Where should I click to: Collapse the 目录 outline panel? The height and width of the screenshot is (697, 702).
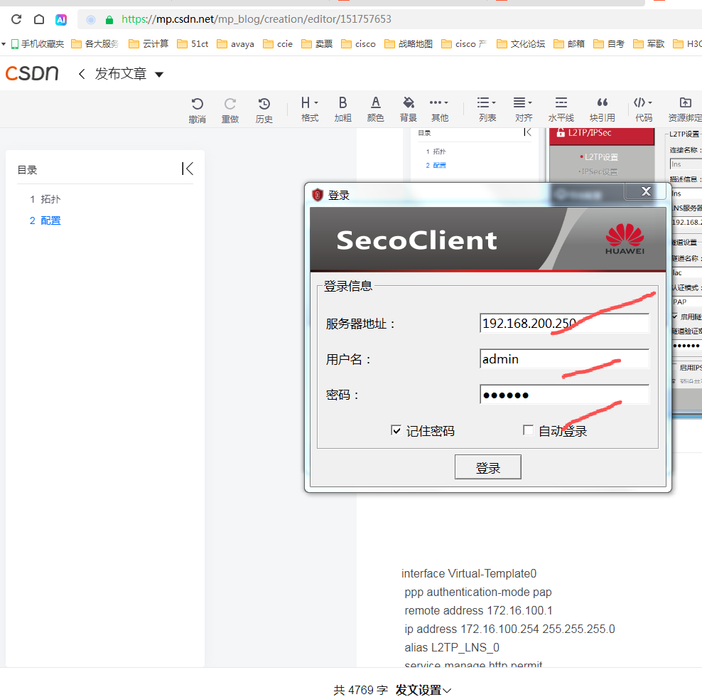(187, 168)
